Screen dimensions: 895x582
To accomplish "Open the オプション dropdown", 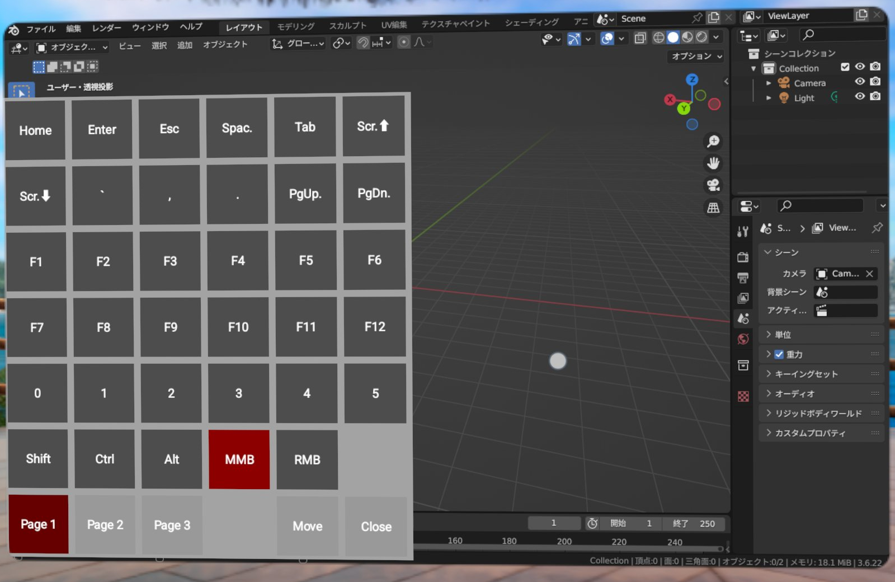I will tap(696, 56).
